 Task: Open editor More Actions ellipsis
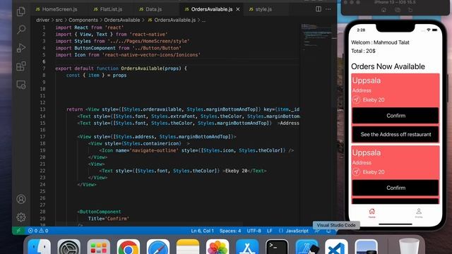(328, 9)
